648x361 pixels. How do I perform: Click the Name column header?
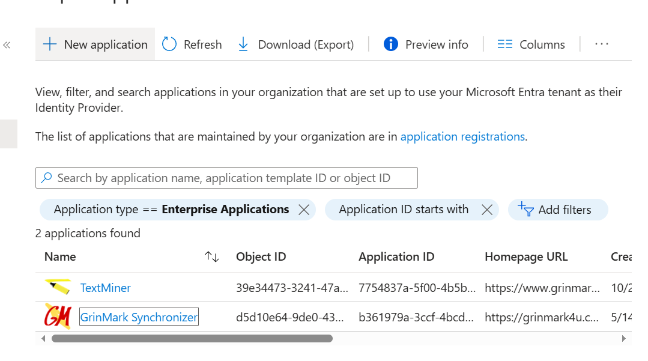pyautogui.click(x=60, y=257)
